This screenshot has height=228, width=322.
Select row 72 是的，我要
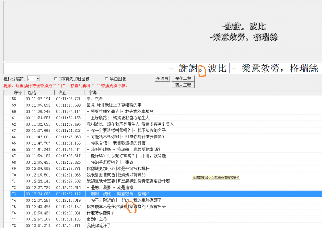166,188
